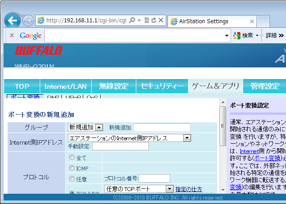Switch to the 無線設定 tab

[x=114, y=86]
